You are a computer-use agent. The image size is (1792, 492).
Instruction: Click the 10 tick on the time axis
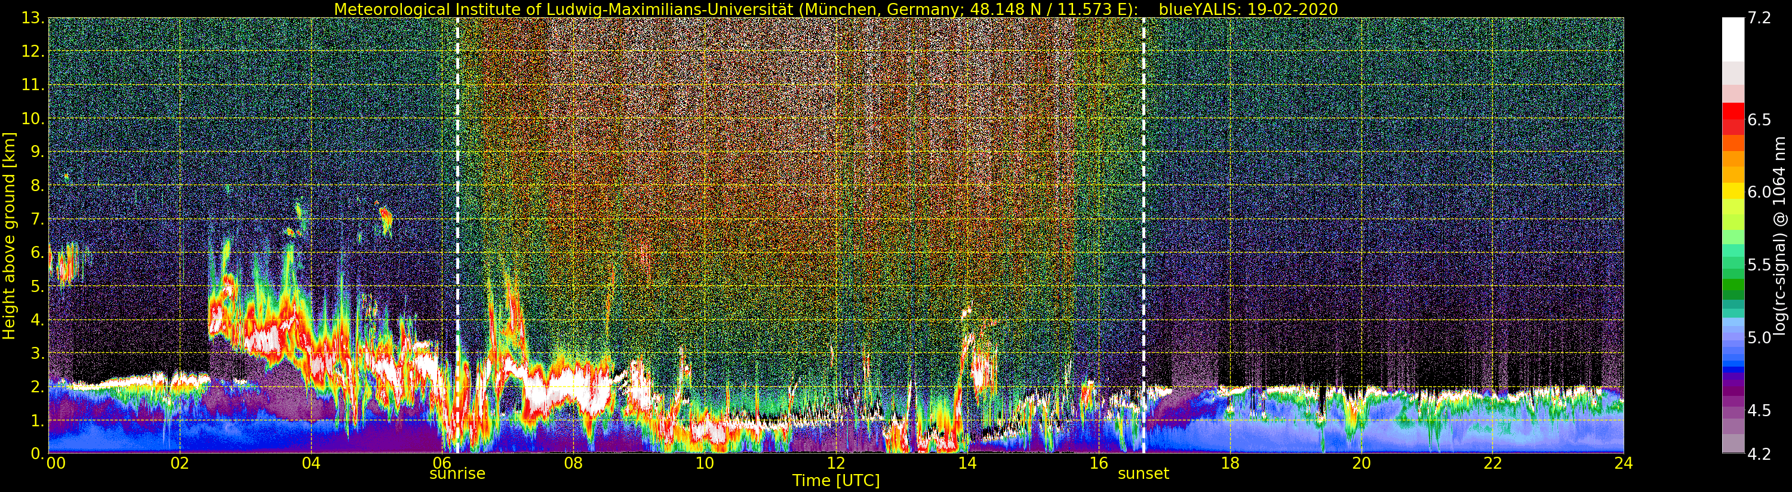coord(705,463)
